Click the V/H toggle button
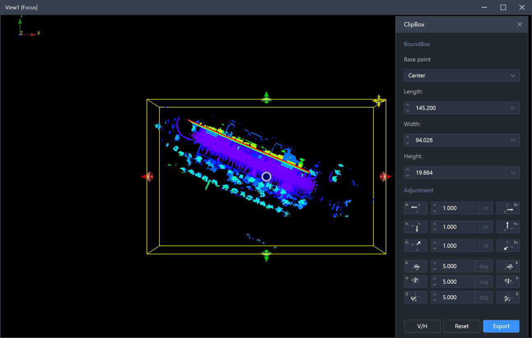This screenshot has height=338, width=532. pos(422,326)
